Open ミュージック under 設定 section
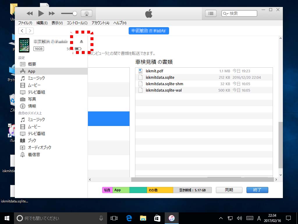Image resolution: width=298 pixels, height=224 pixels. click(36, 78)
